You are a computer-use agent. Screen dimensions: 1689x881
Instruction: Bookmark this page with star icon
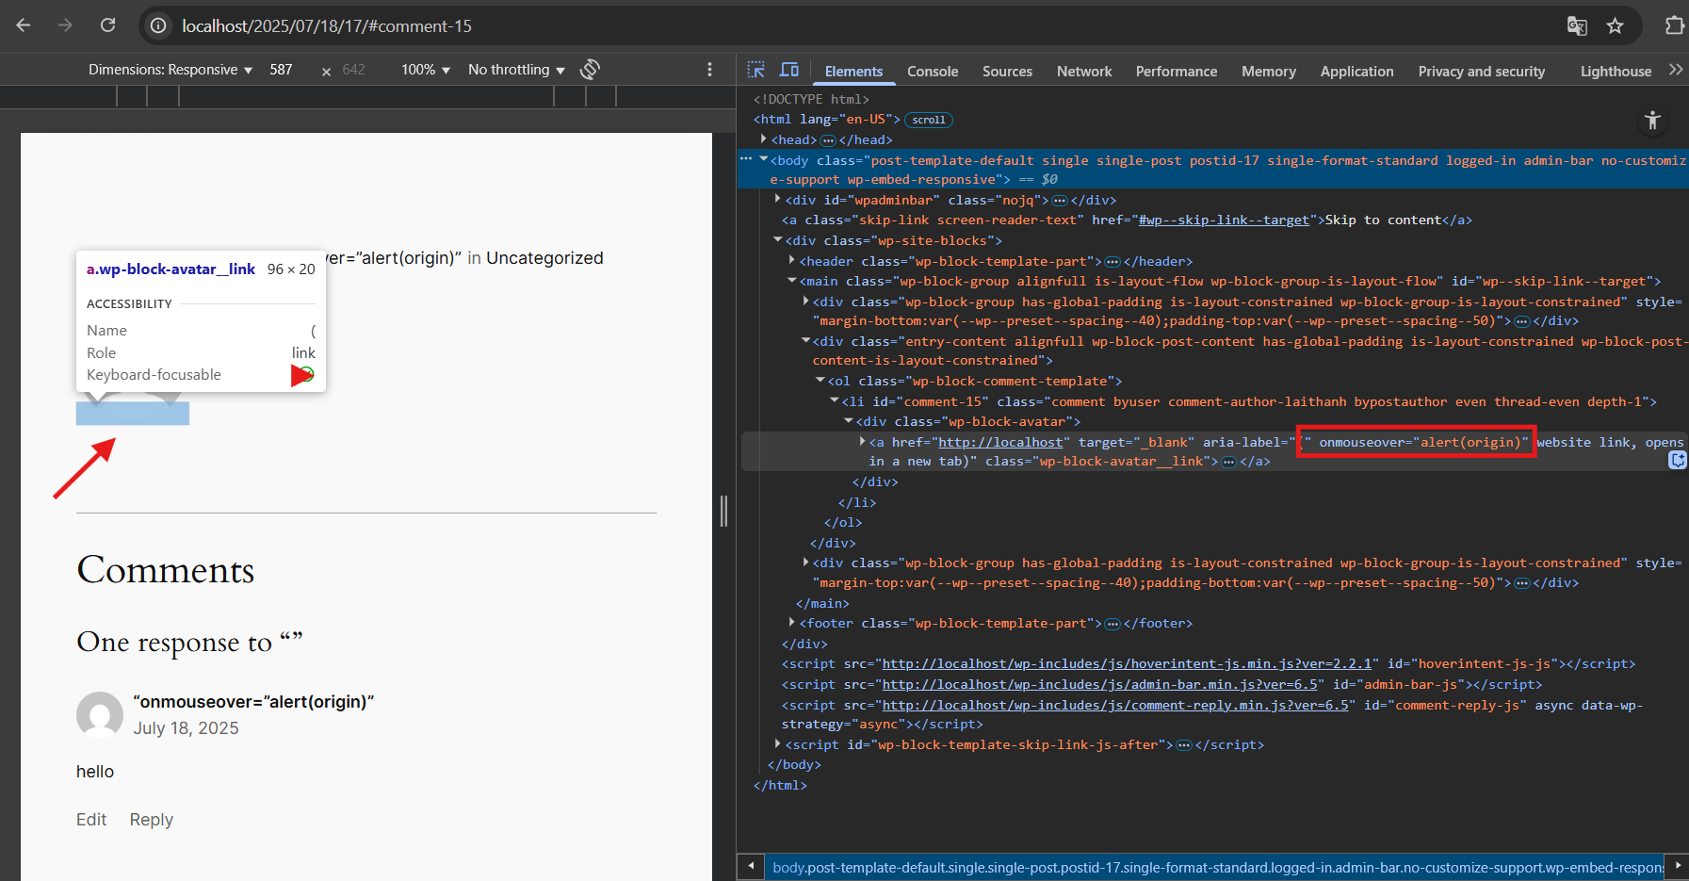click(x=1615, y=25)
